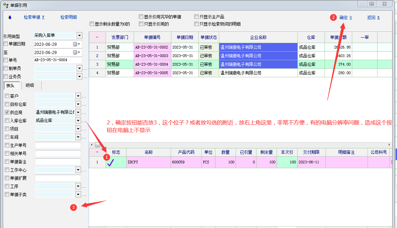Switch to the 明细 tab

(x=30, y=85)
